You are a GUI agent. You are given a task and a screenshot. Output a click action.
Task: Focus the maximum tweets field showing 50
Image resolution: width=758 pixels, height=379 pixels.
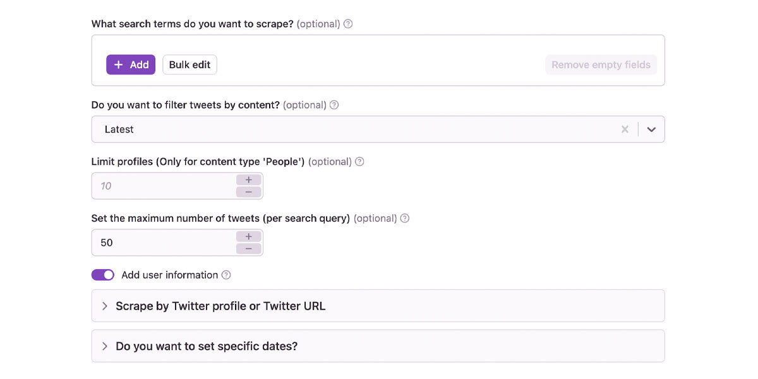(x=164, y=243)
